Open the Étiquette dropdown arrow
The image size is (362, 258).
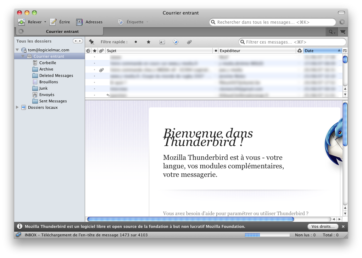point(147,22)
